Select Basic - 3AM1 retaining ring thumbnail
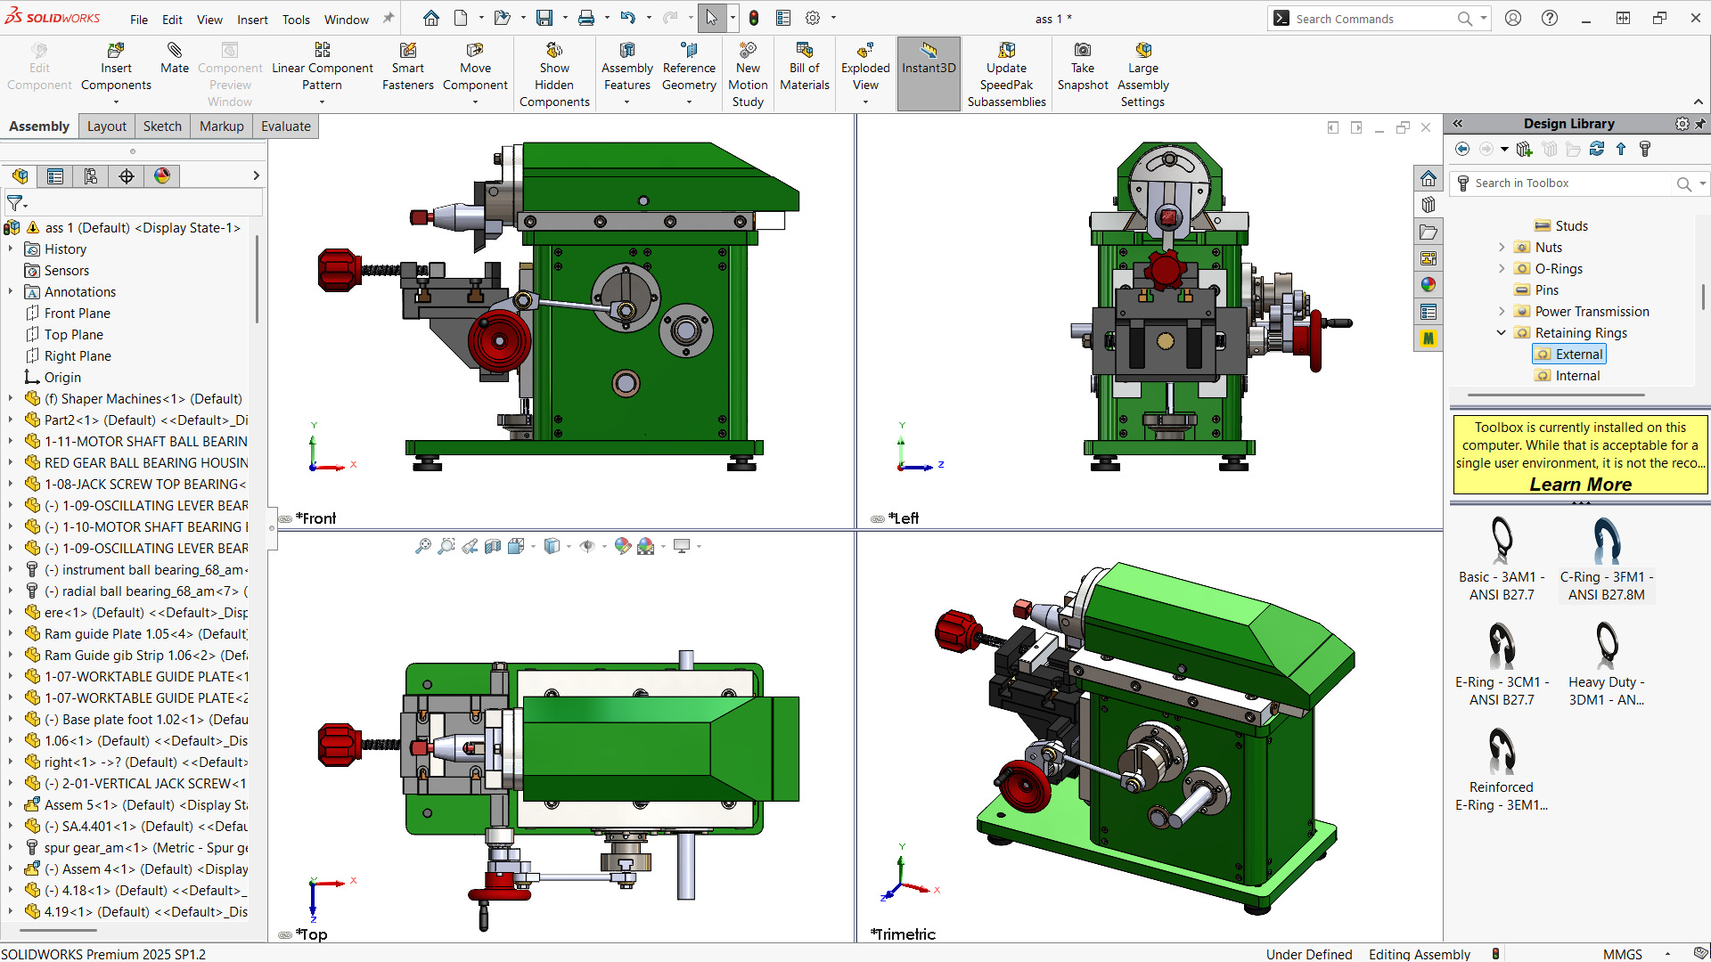1711x962 pixels. click(x=1502, y=559)
